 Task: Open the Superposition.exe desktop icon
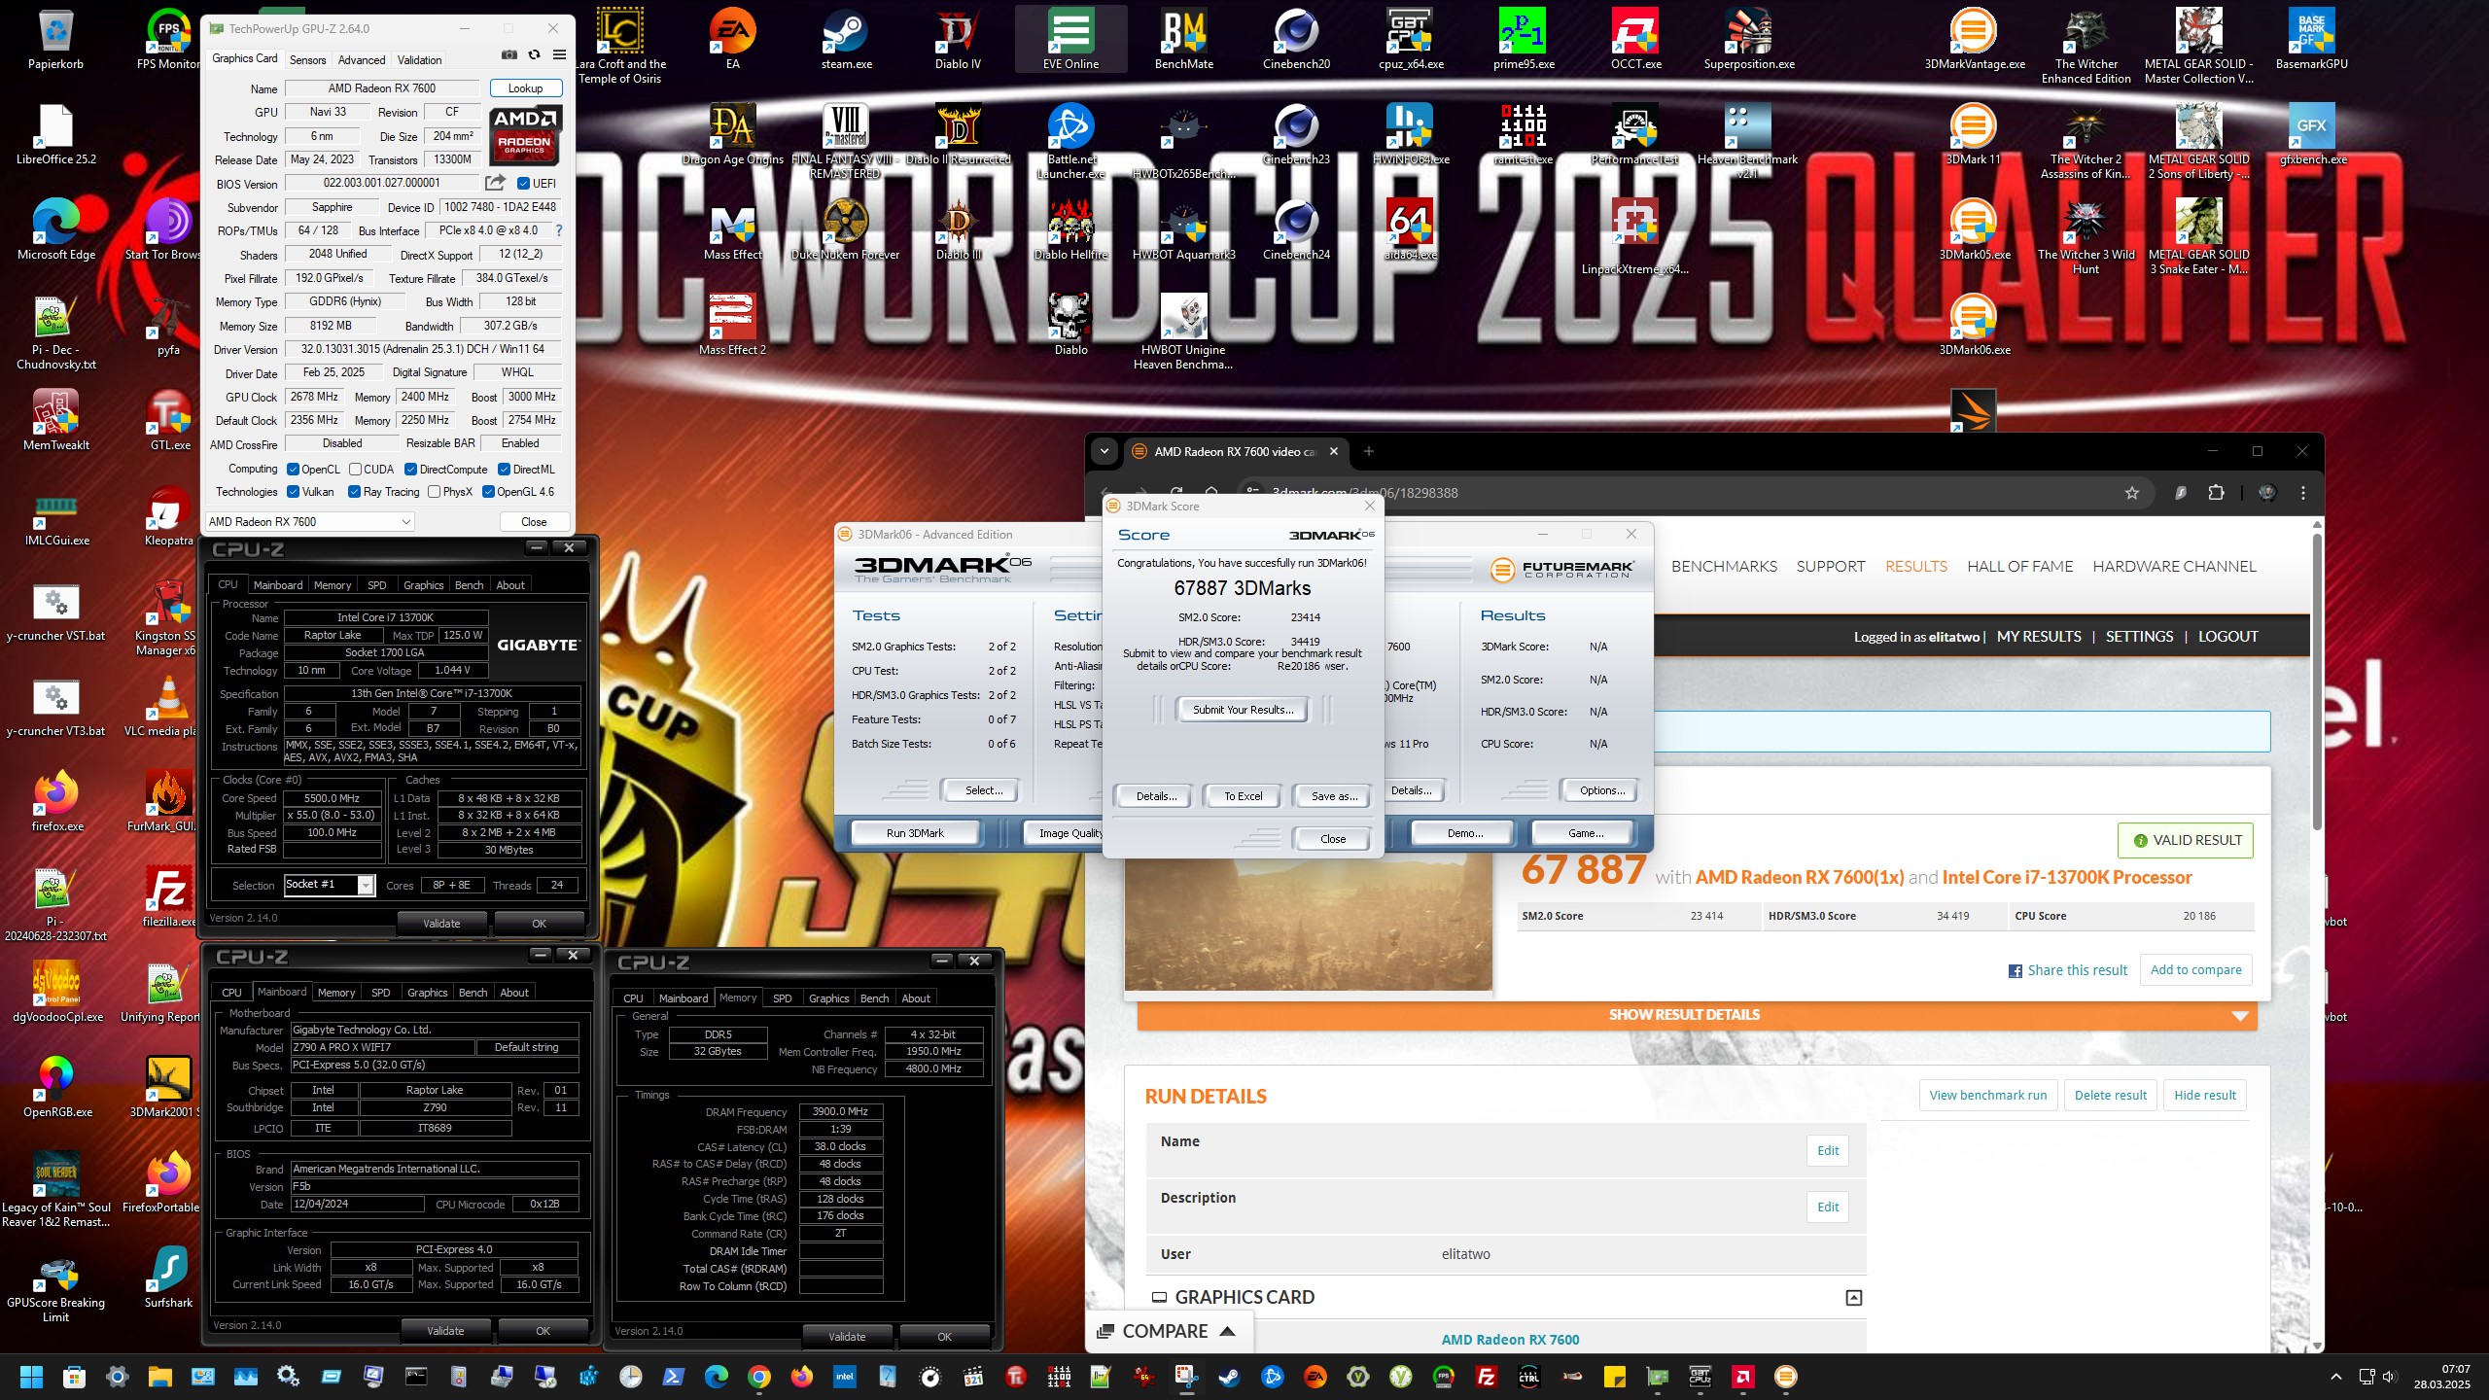pyautogui.click(x=1748, y=41)
